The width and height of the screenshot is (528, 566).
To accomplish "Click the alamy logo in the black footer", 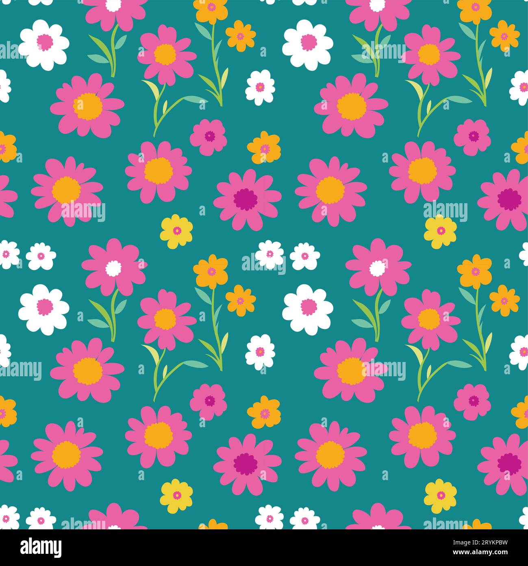I will 41,547.
